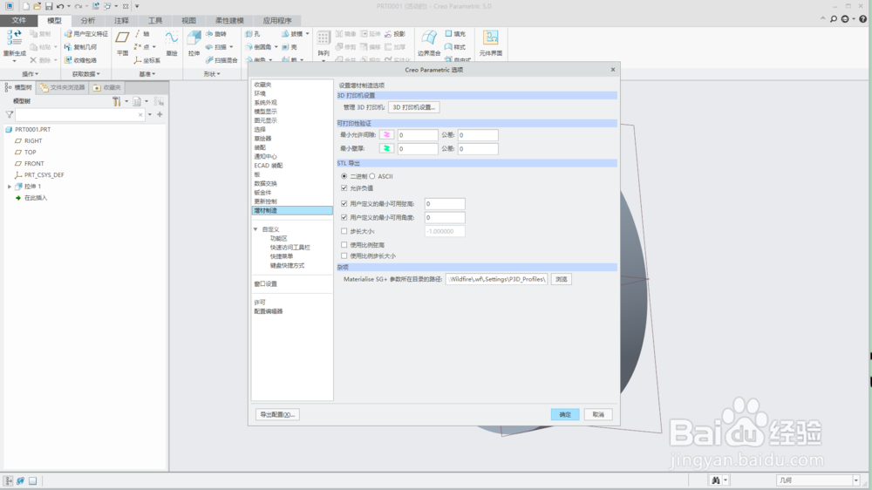872x490 pixels.
Task: Click the 确定 (OK) button
Action: pos(565,414)
